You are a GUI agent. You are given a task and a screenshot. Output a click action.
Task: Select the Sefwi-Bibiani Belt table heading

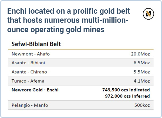pyautogui.click(x=36, y=44)
